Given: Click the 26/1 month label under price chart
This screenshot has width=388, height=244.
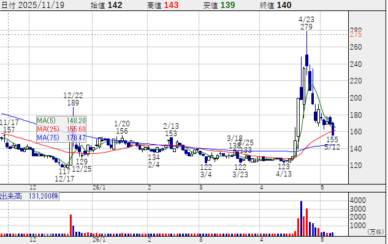Looking at the screenshot, I should pyautogui.click(x=99, y=188).
